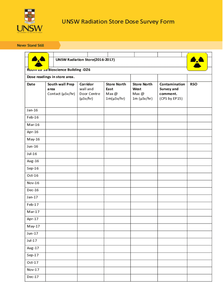Image resolution: width=223 pixels, height=297 pixels.
Task: Select the Contamination Survey cell for Oct-17
Action: [172, 263]
